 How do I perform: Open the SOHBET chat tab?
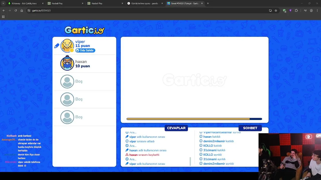tap(250, 128)
